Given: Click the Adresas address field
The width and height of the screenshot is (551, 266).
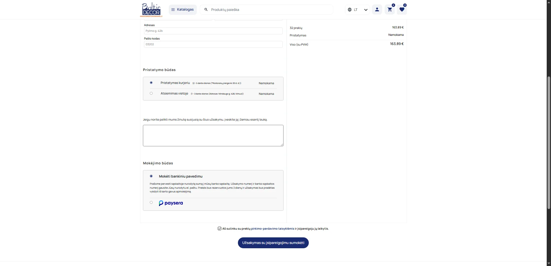Looking at the screenshot, I should (x=213, y=31).
